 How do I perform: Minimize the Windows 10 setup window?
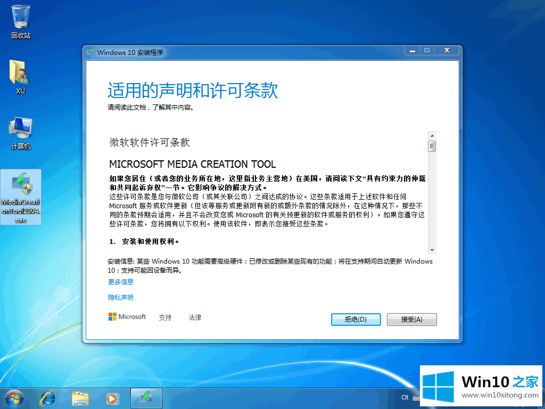412,51
